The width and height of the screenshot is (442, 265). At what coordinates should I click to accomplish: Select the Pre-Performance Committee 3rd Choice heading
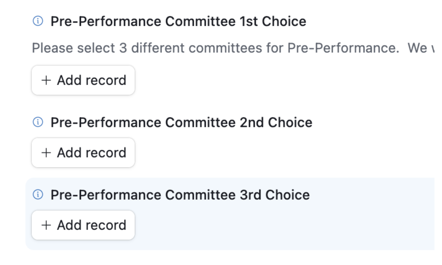click(x=180, y=195)
